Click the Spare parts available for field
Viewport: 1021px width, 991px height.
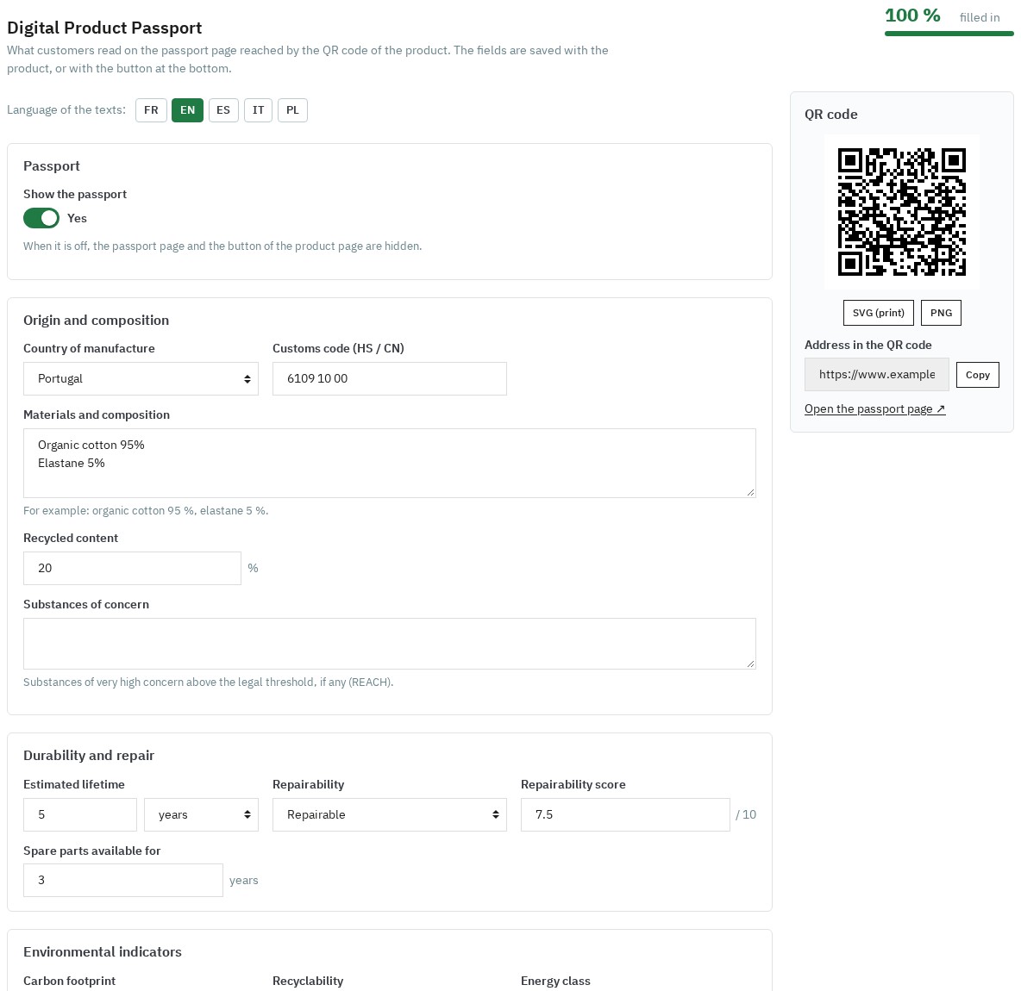(x=123, y=881)
